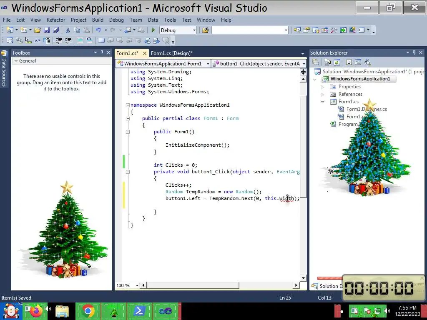
Task: Open the Refactor menu
Action: [x=56, y=20]
